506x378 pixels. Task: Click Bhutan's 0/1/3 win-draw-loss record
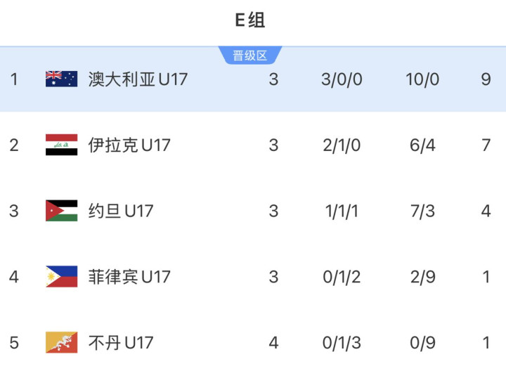click(342, 343)
